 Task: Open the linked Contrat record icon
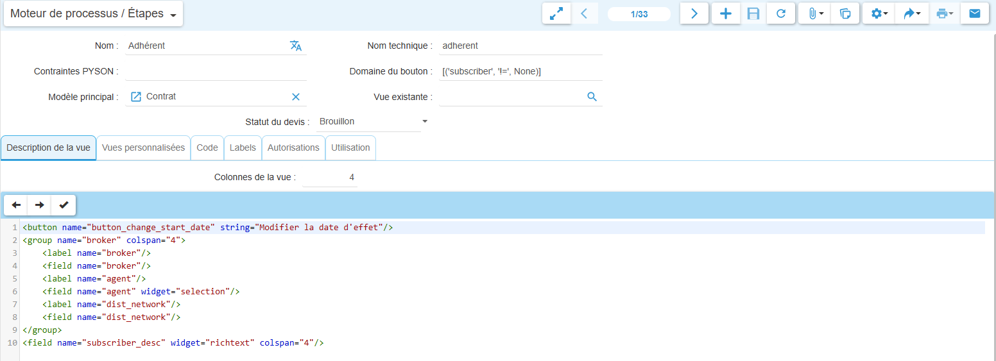[136, 97]
